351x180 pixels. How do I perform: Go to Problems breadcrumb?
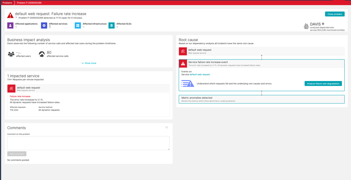point(7,3)
